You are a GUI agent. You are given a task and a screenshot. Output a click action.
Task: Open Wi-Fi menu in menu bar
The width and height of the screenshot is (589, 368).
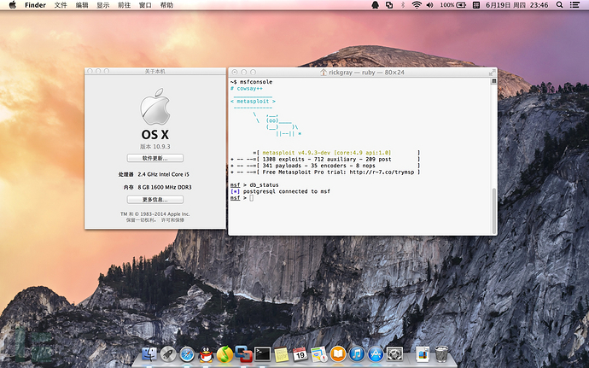click(417, 5)
